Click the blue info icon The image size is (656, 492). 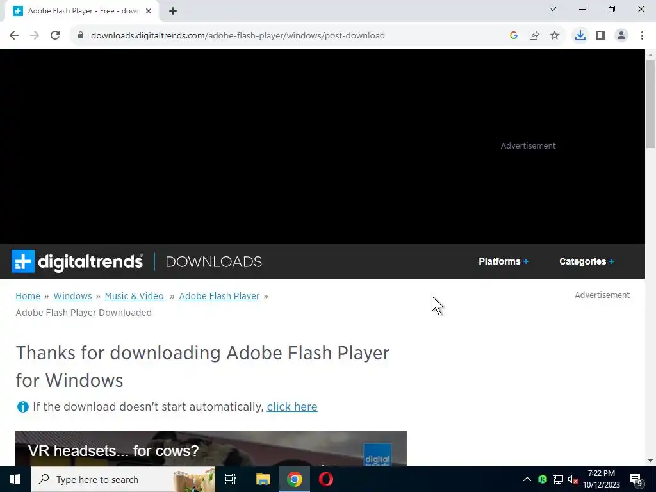(22, 407)
